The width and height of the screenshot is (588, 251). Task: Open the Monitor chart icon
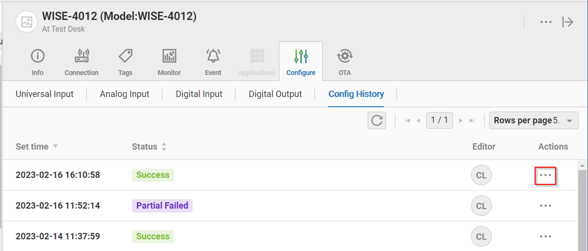pos(169,56)
